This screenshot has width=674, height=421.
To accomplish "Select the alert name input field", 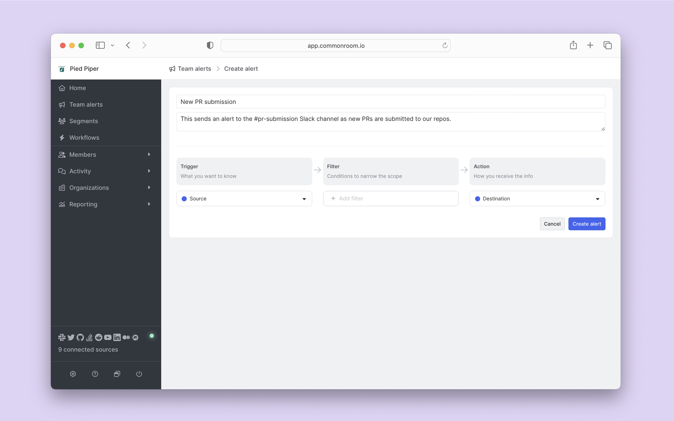I will pyautogui.click(x=391, y=101).
